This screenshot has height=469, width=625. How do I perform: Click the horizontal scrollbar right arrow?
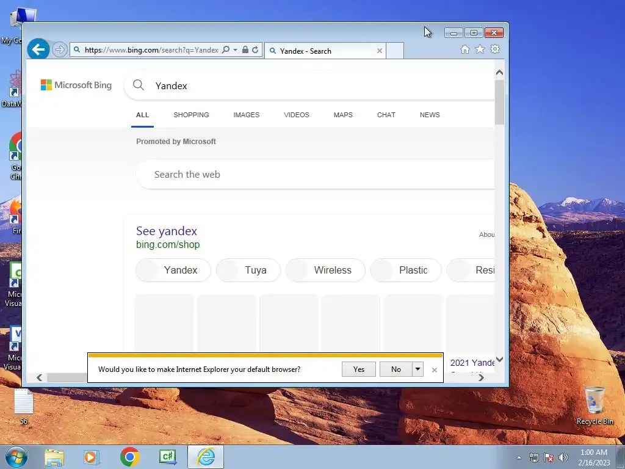481,377
